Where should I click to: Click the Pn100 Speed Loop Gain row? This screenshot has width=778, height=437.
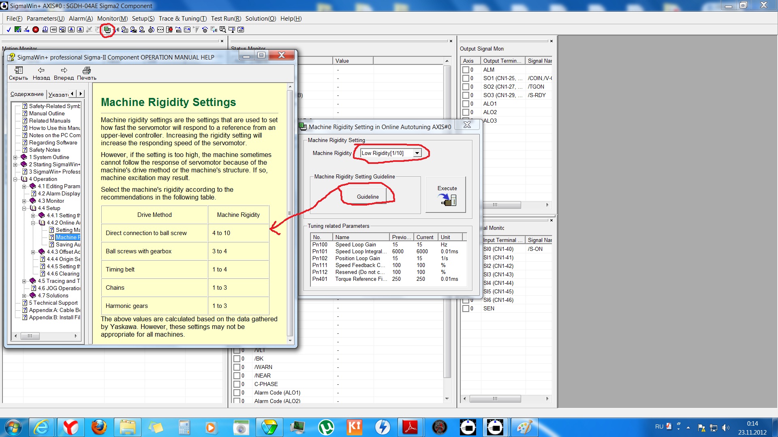click(356, 244)
